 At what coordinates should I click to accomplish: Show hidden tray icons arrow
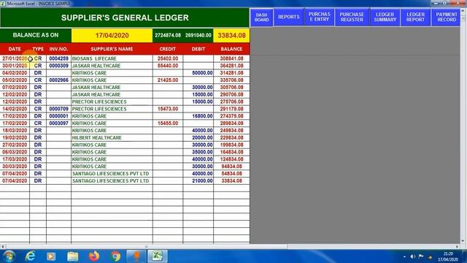point(404,256)
